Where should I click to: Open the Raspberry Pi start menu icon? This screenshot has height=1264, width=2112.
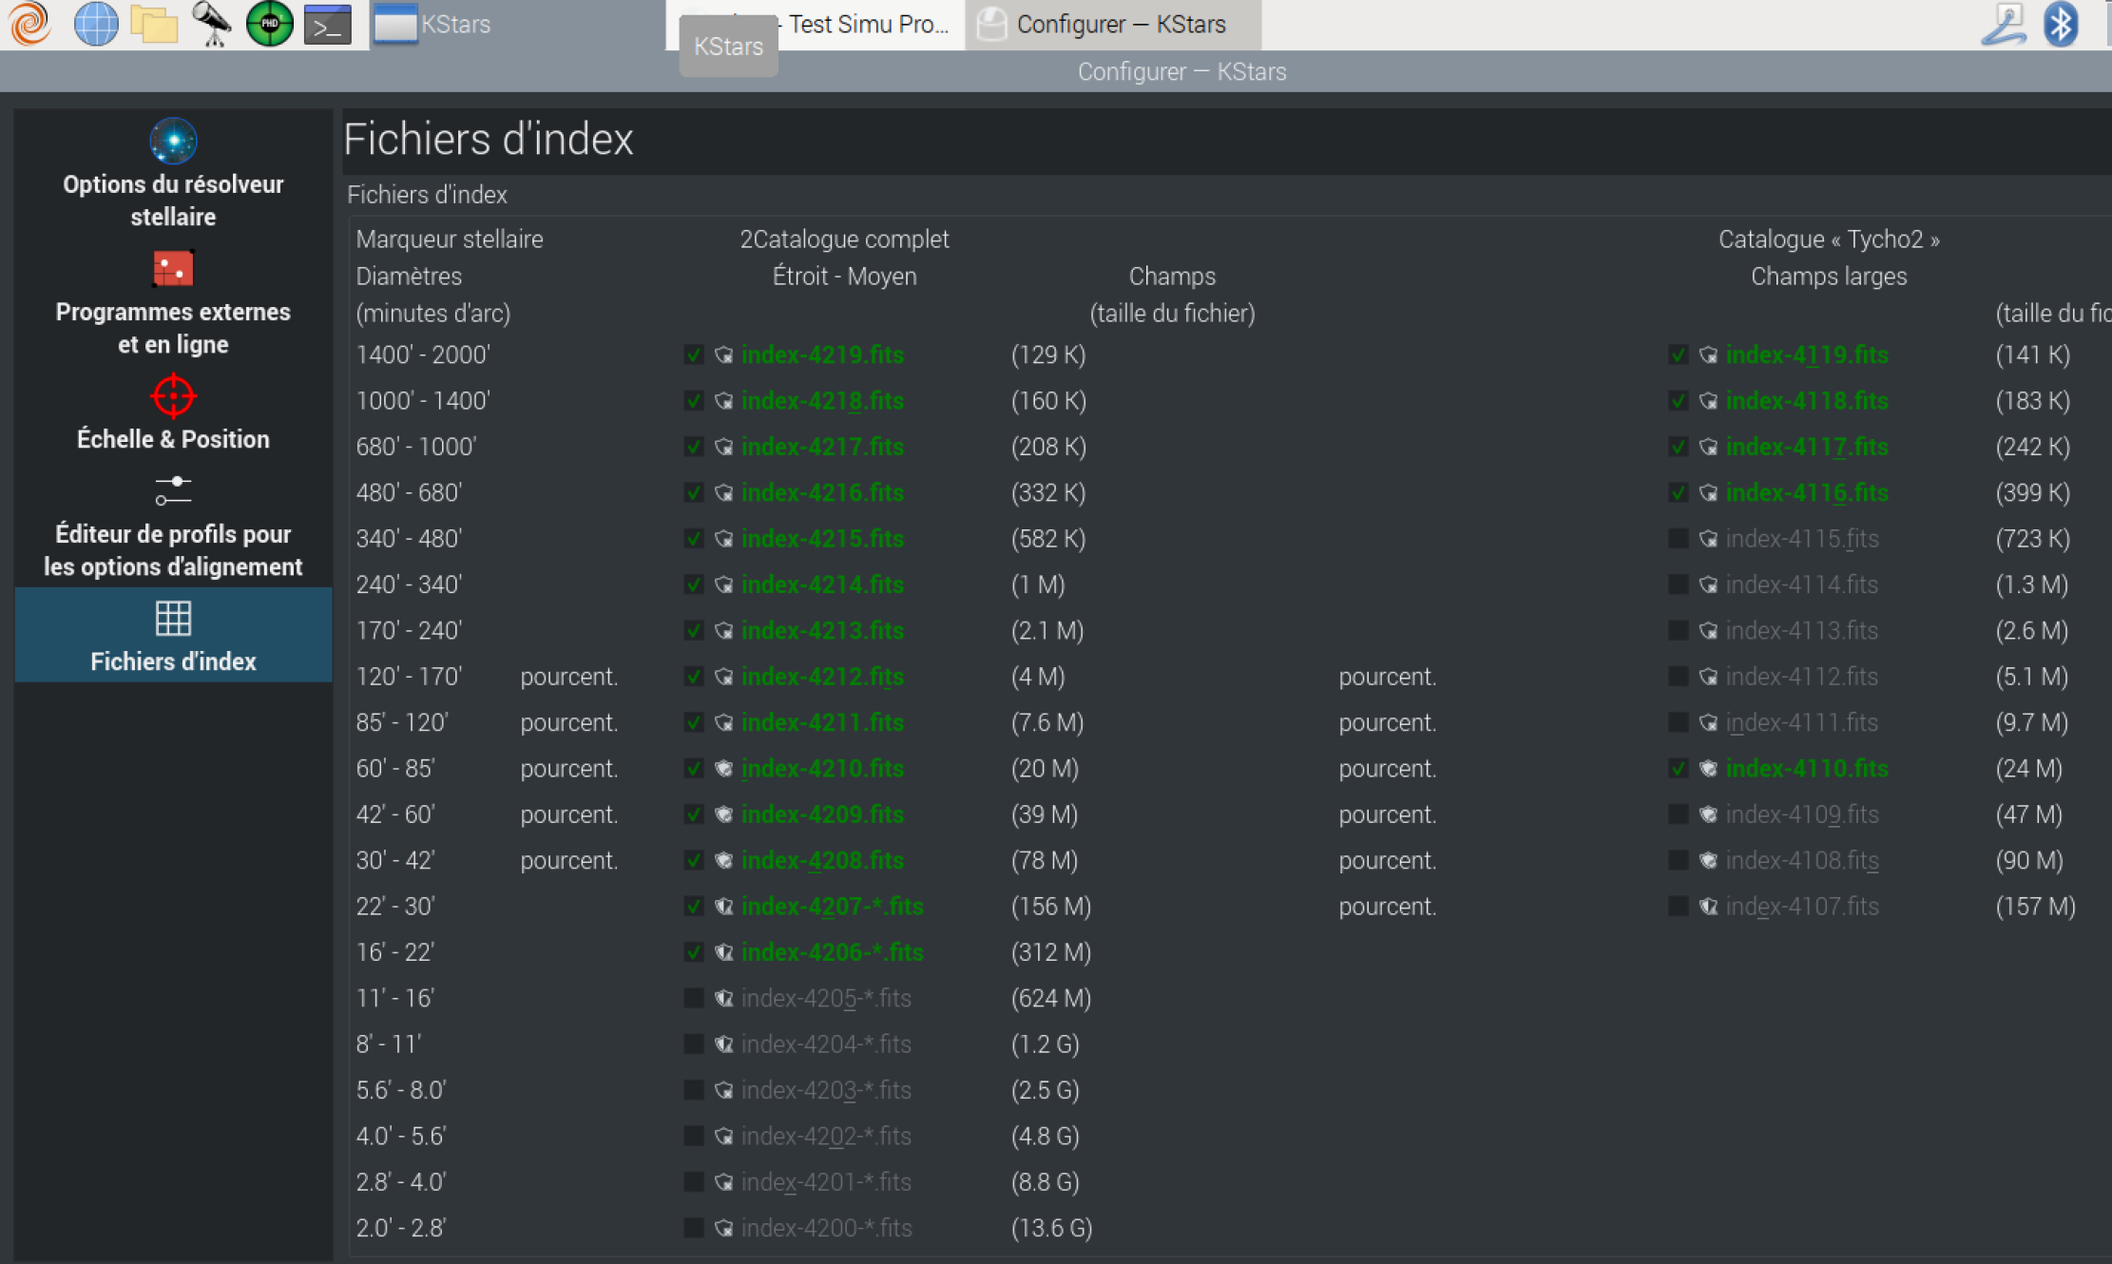coord(29,24)
